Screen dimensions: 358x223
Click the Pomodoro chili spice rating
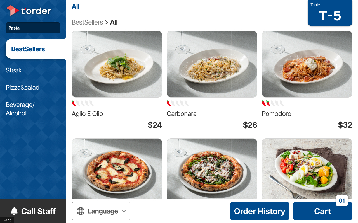point(273,104)
